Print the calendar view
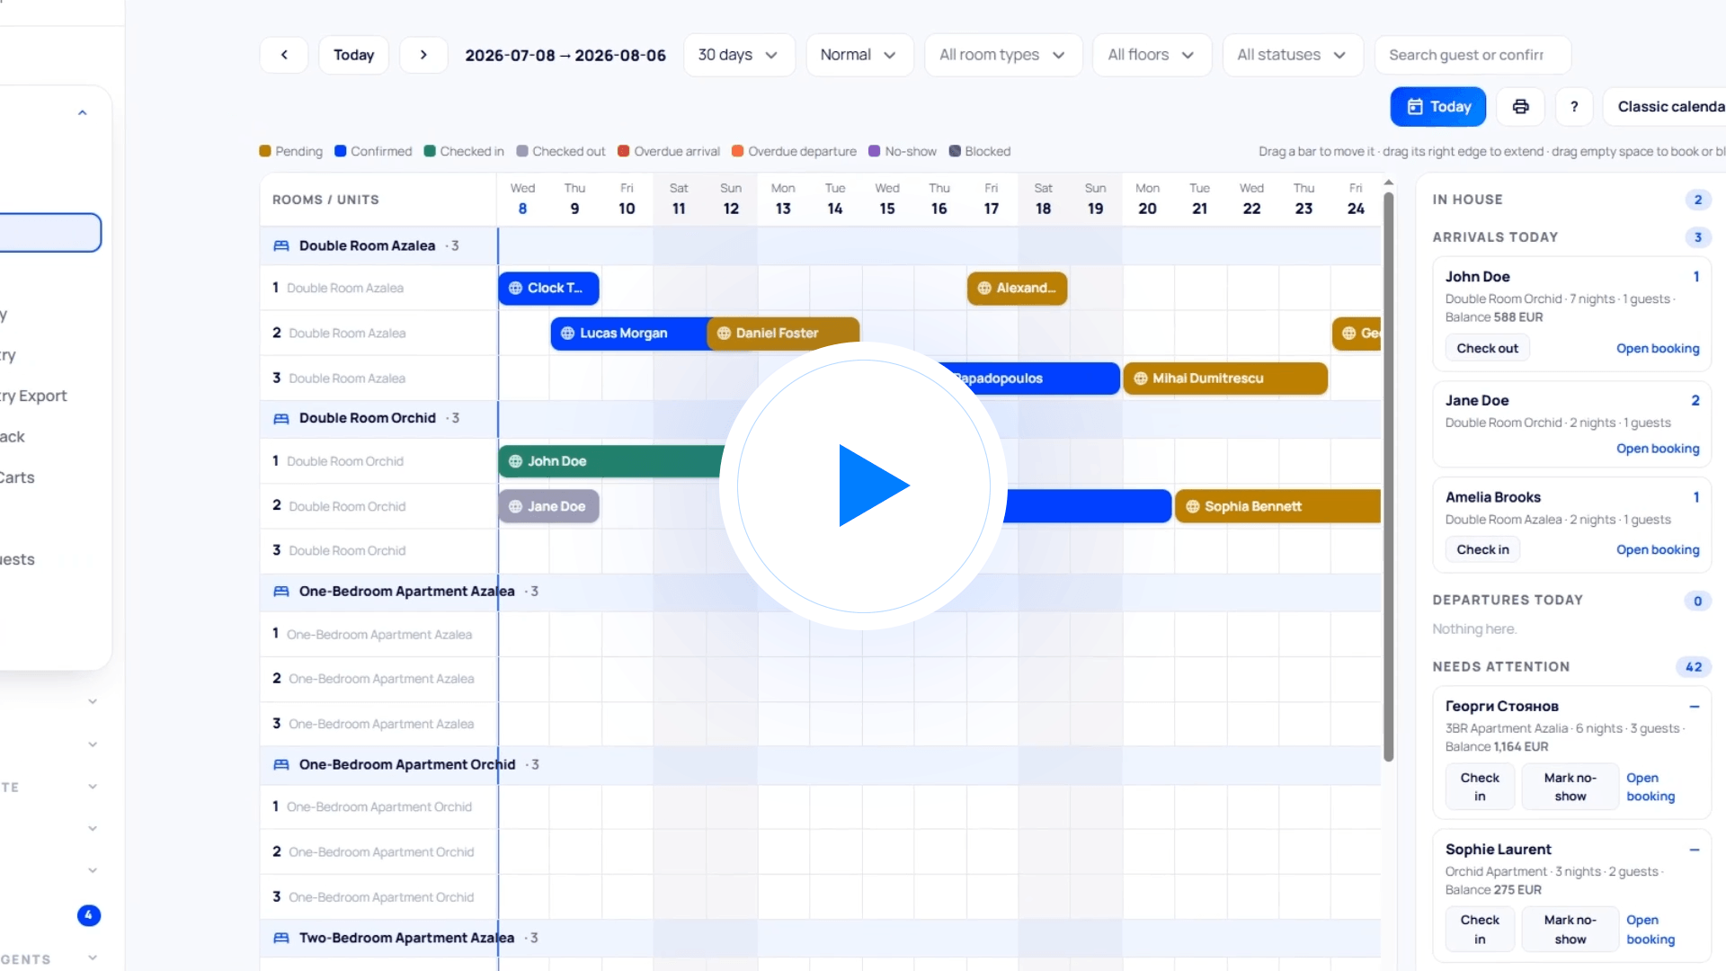1726x971 pixels. coord(1520,107)
